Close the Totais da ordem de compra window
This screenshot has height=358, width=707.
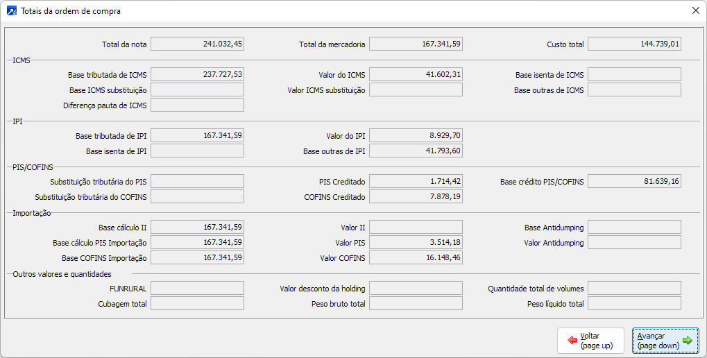tap(695, 10)
